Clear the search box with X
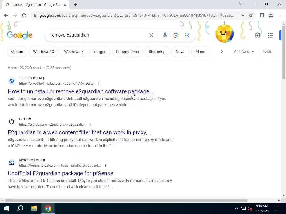This screenshot has height=214, width=286. [x=151, y=35]
